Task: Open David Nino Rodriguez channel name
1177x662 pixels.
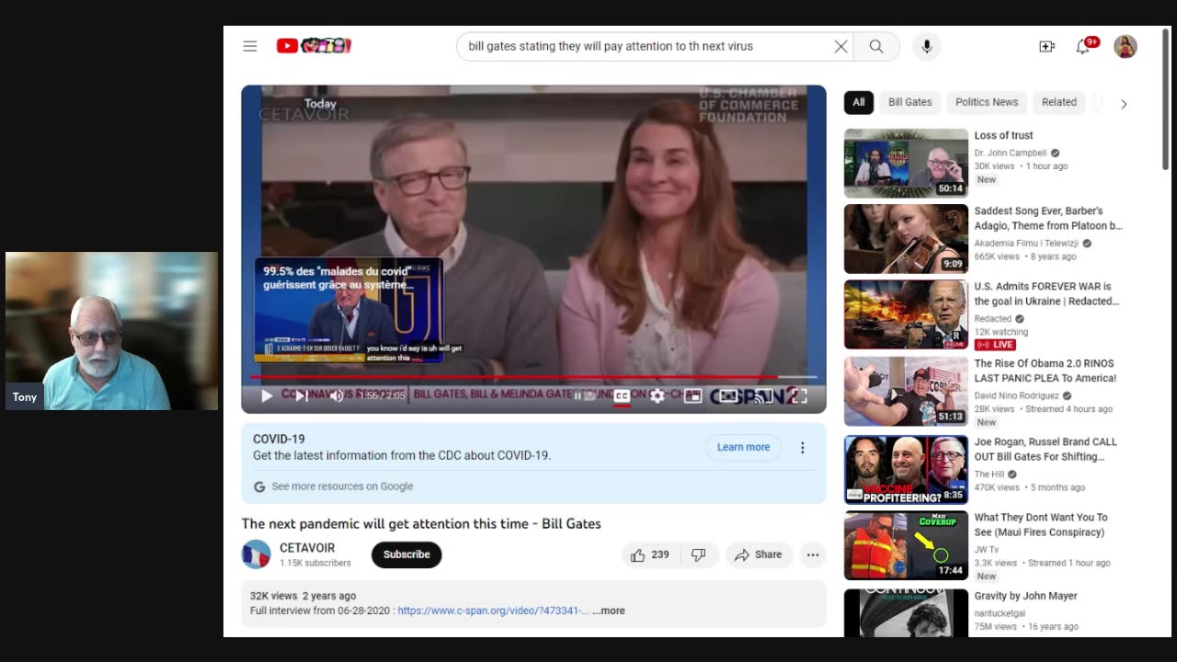Action: point(1017,395)
